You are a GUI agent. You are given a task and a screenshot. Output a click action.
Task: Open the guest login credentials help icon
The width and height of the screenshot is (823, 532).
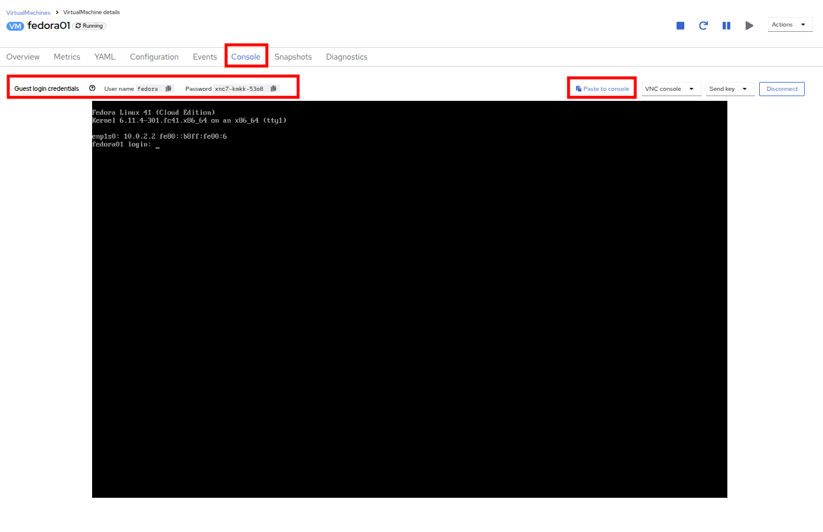[x=92, y=88]
